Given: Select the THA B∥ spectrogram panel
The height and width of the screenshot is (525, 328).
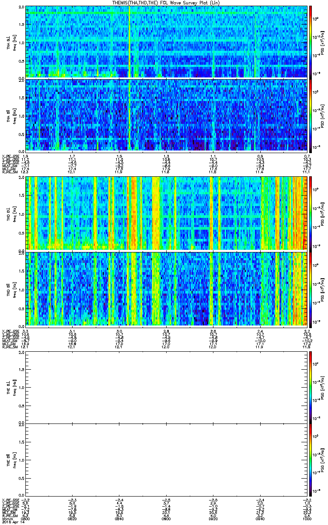Looking at the screenshot, I should point(166,115).
